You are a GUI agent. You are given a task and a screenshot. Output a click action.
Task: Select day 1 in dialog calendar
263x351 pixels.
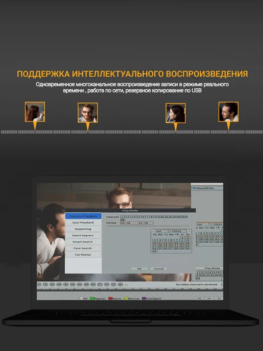point(182,237)
